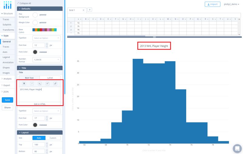Open Title Font Color swatch
The width and height of the screenshot is (243, 154).
[x=35, y=125]
